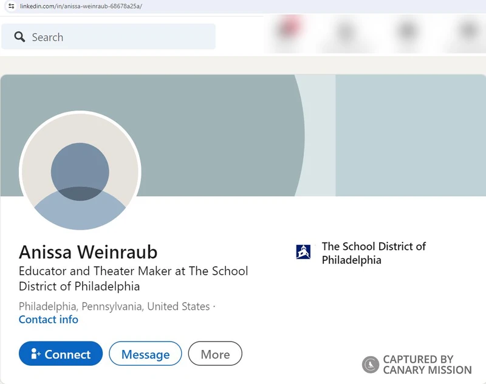The height and width of the screenshot is (384, 486).
Task: Click the third grayed navigation item
Action: pos(407,32)
